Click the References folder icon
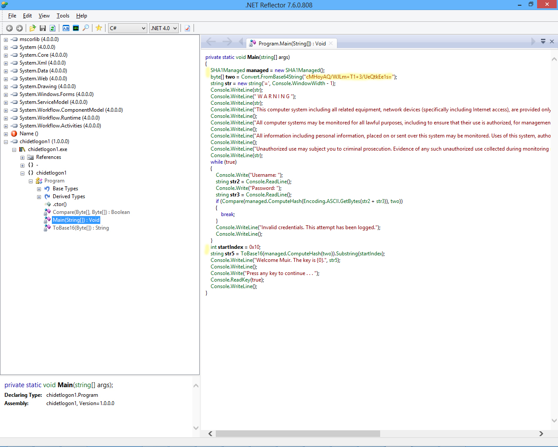Viewport: 558px width, 447px height. point(31,157)
